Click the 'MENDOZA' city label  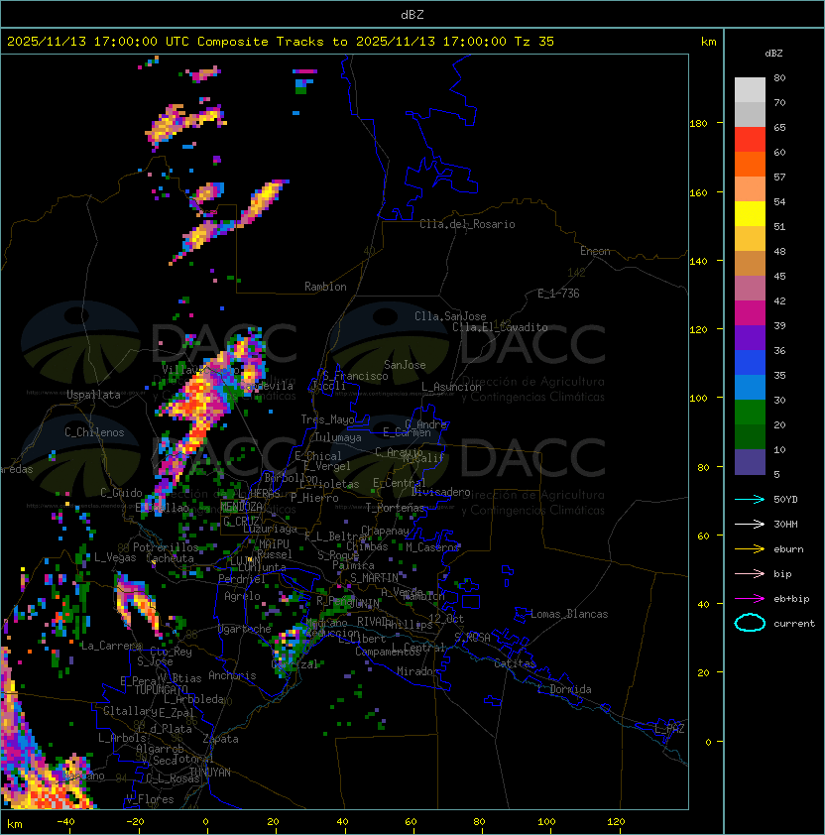pos(241,507)
